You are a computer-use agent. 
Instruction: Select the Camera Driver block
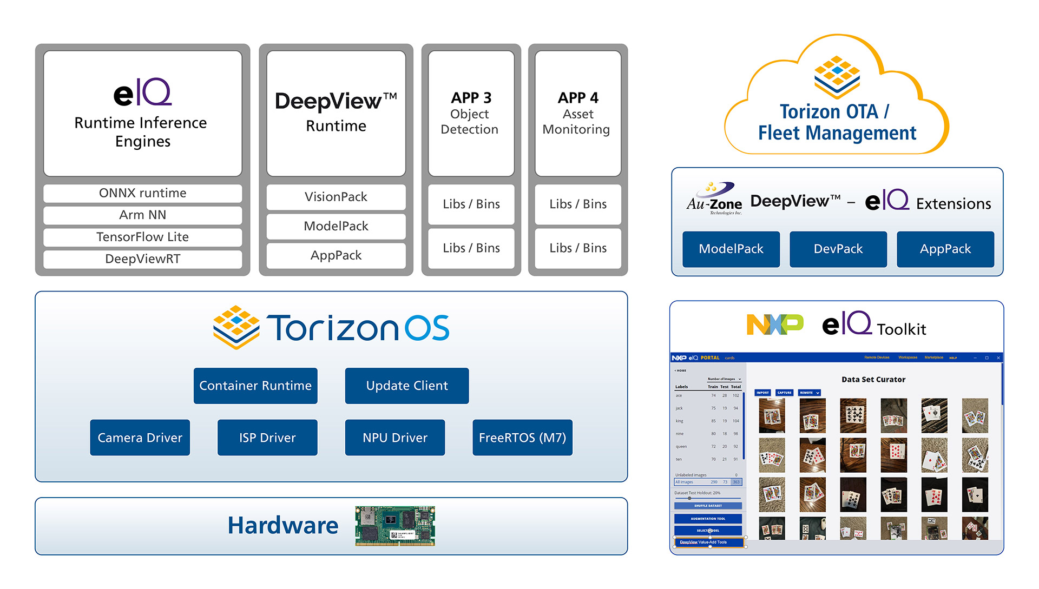coord(140,438)
